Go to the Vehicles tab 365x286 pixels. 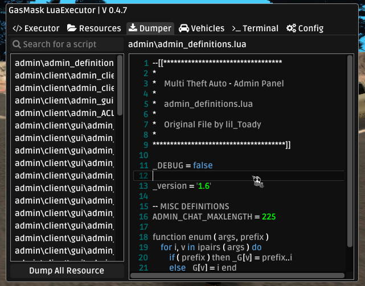pyautogui.click(x=202, y=28)
